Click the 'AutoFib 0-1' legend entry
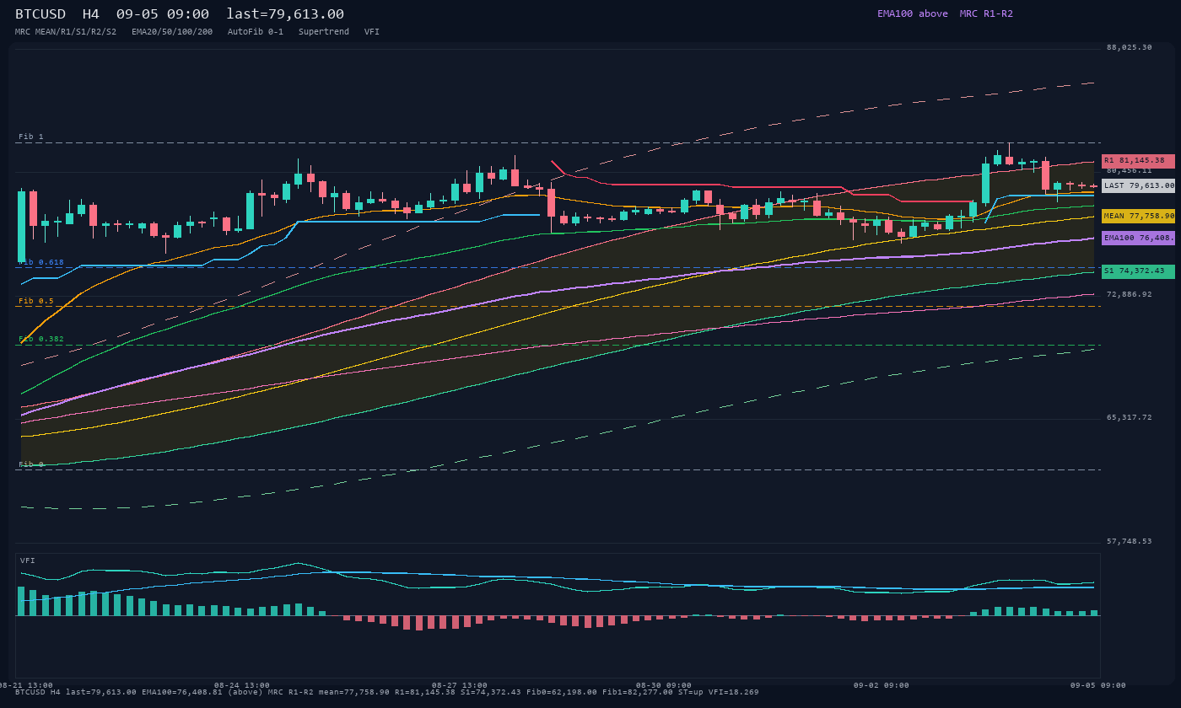 coord(256,32)
